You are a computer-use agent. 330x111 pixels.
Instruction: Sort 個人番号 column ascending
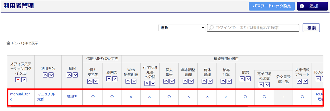(x=166, y=81)
